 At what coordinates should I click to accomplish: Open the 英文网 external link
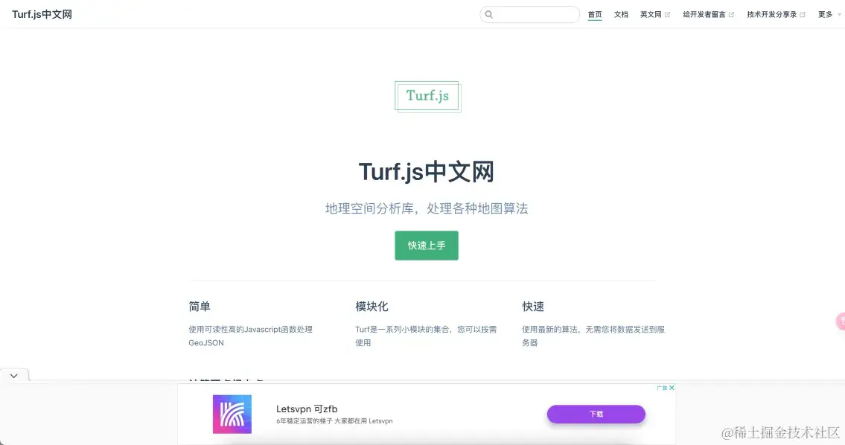[x=654, y=15]
